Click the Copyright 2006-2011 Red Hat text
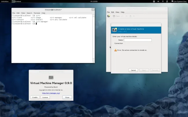This screenshot has width=188, height=117. (51, 90)
